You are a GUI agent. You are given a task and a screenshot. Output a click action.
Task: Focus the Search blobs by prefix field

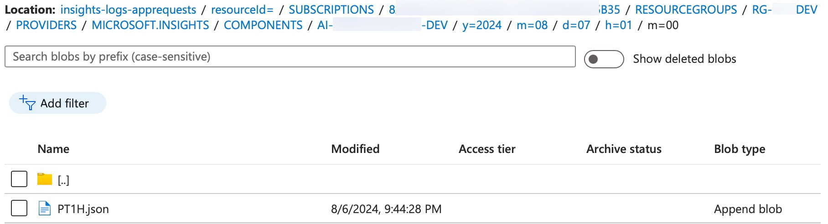coord(290,56)
